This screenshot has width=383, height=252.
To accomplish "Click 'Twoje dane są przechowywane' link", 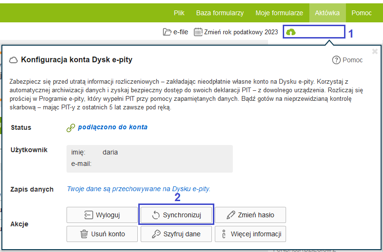I will click(138, 189).
